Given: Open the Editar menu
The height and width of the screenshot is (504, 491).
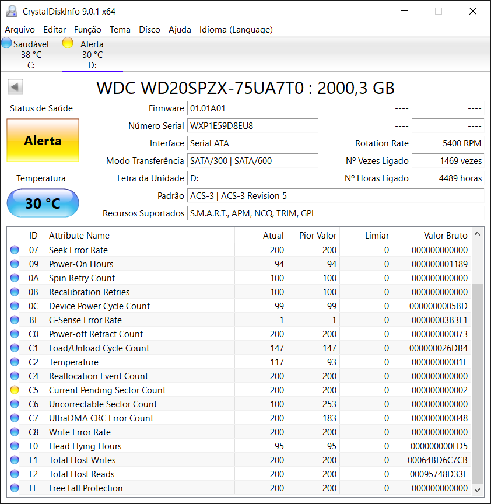Looking at the screenshot, I should [55, 30].
